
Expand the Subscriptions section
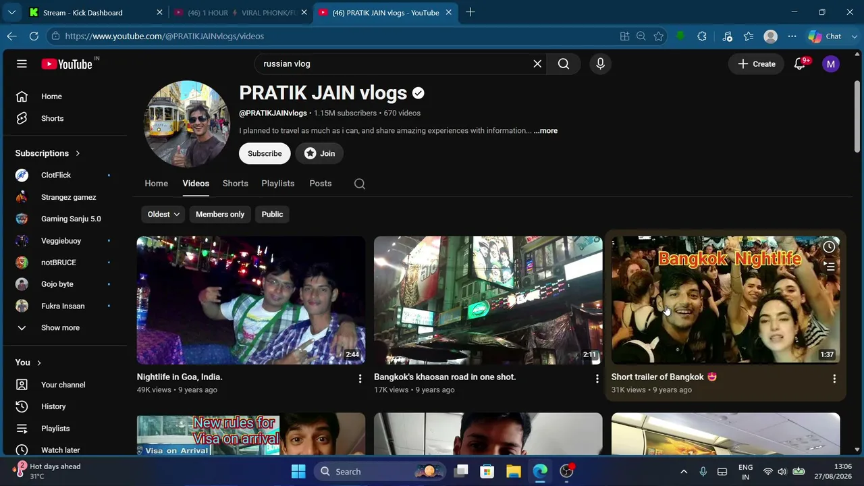point(48,153)
